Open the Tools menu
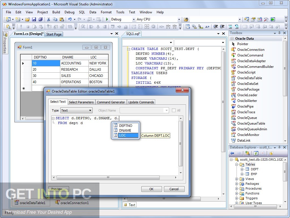290x218 pixels. tap(120, 12)
